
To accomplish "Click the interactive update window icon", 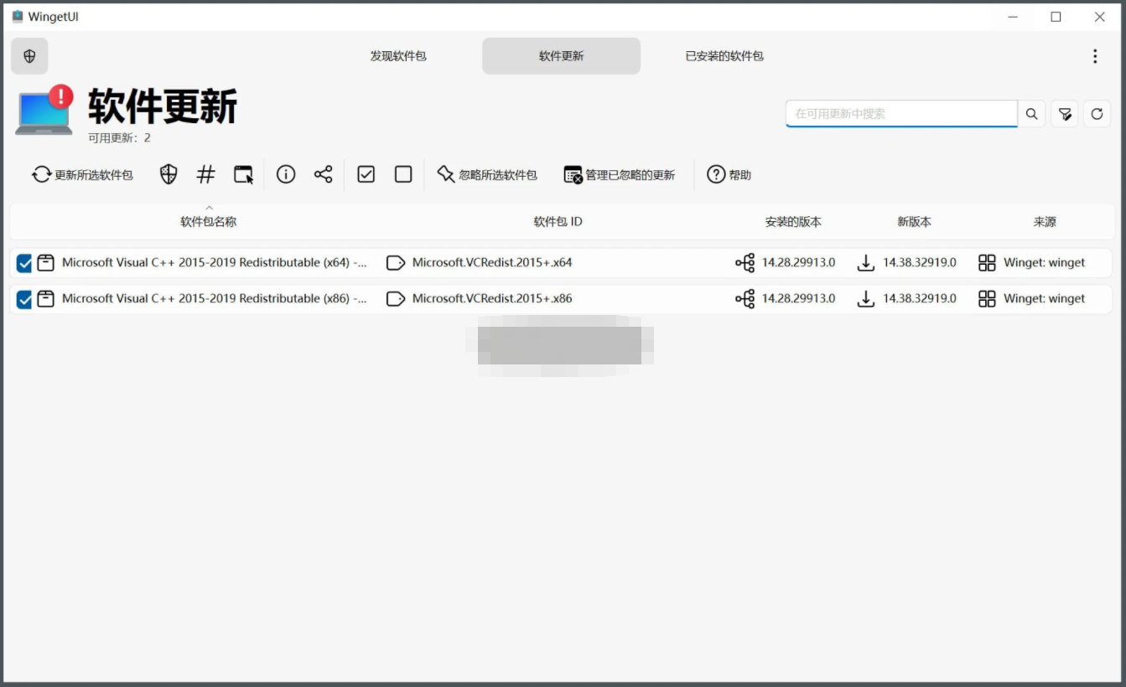I will point(243,174).
